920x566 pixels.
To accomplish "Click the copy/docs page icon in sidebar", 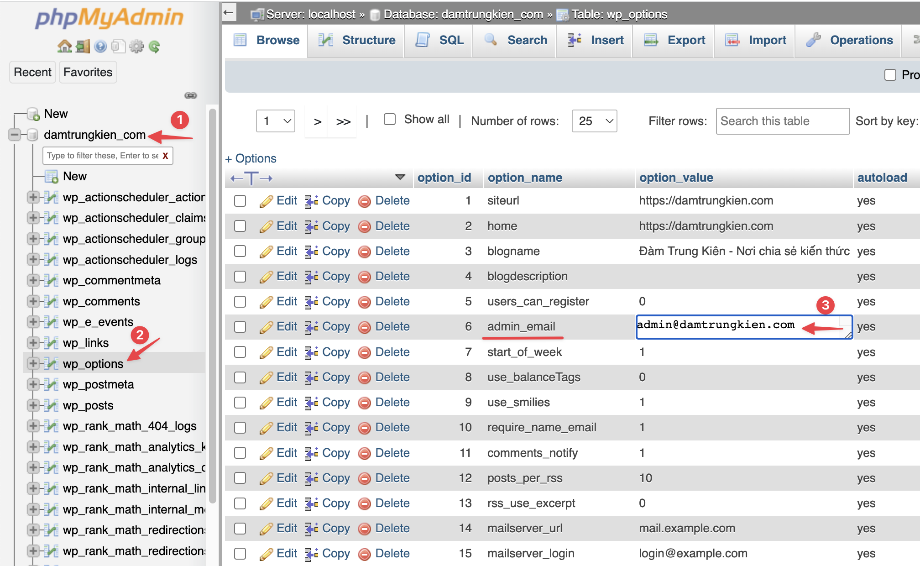I will tap(118, 46).
